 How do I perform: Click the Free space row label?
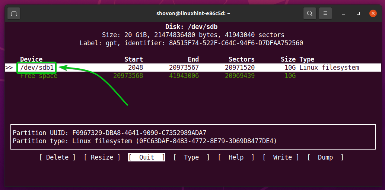39,76
